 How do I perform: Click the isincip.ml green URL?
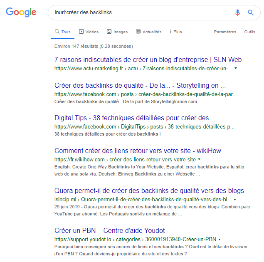tap(143, 200)
